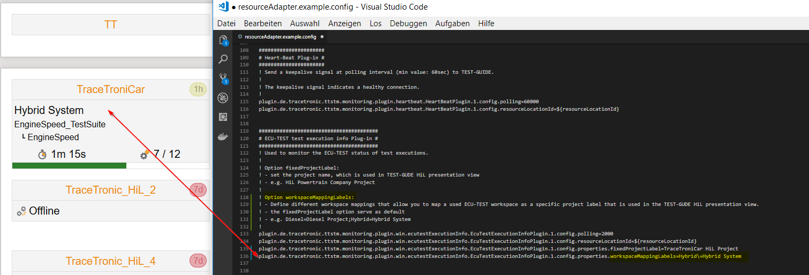Open the Extensions view in activity bar
Screen dimensions: 809x275
coord(223,117)
